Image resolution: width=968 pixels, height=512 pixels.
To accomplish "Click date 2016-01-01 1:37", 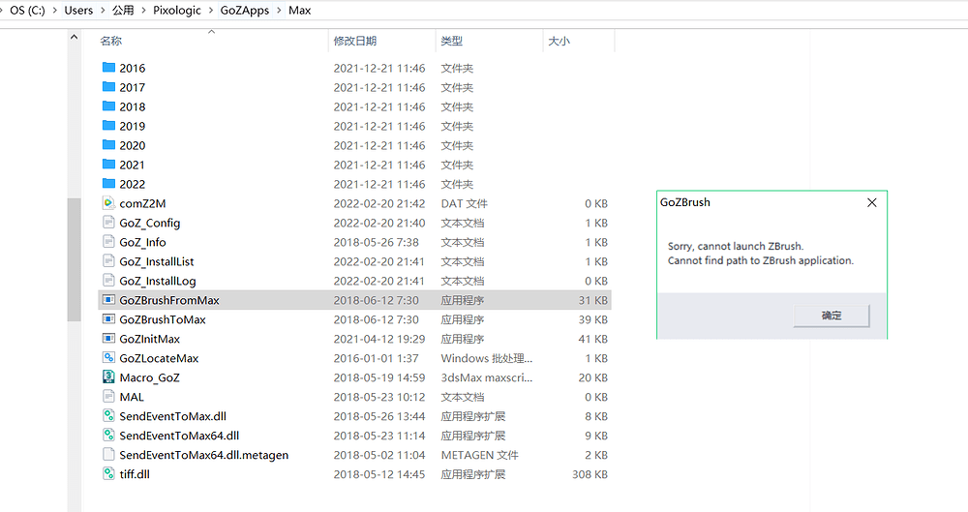I will coord(376,358).
